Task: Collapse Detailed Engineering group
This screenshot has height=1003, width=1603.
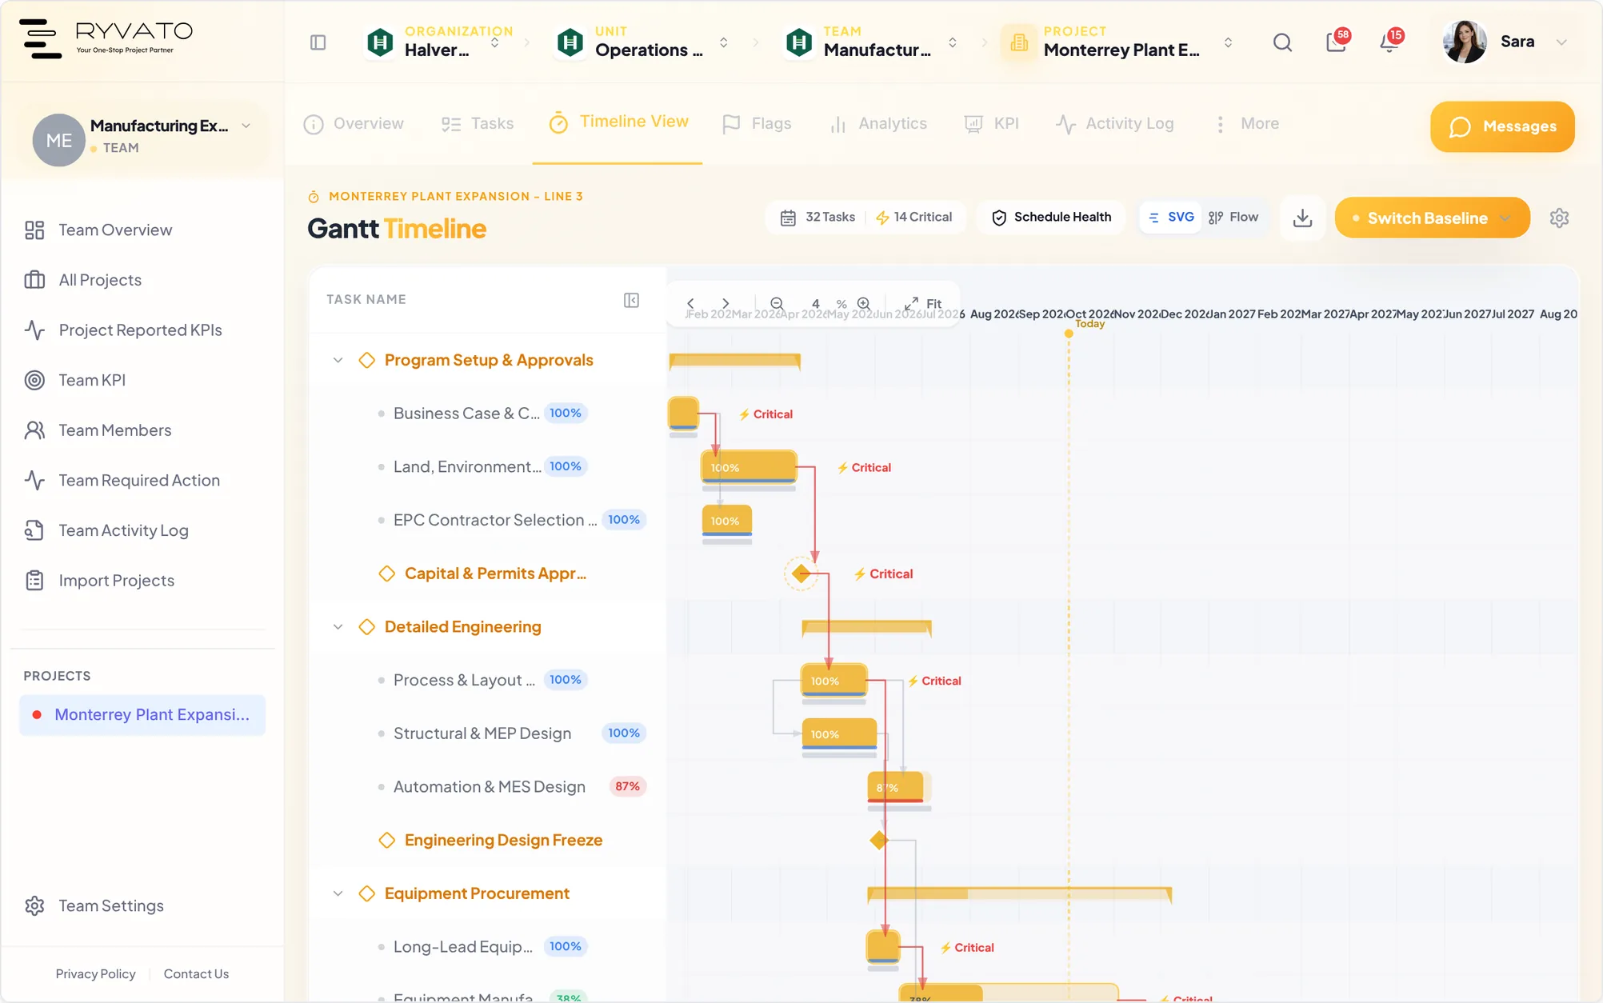Action: (338, 627)
